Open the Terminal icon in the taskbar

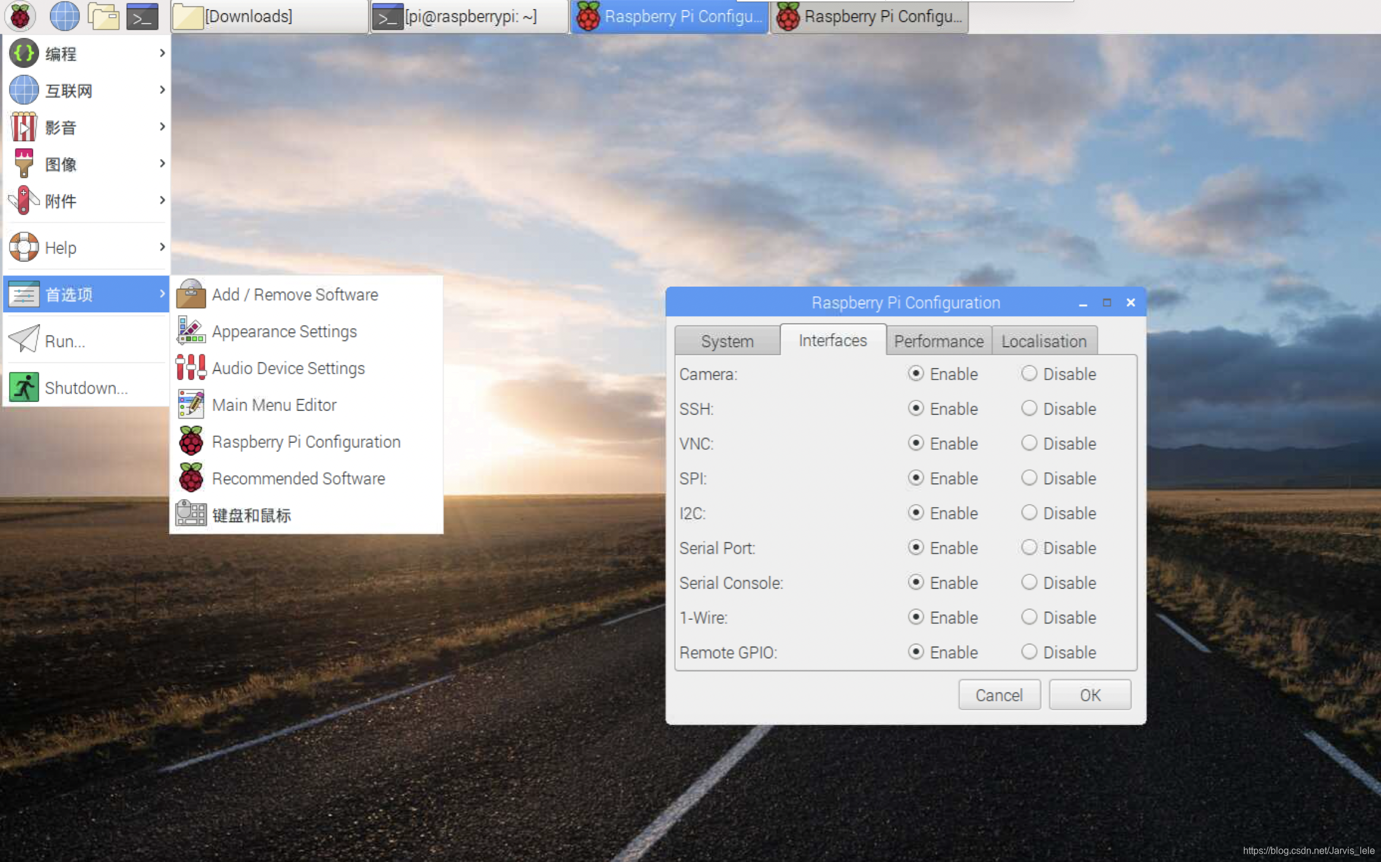coord(143,16)
